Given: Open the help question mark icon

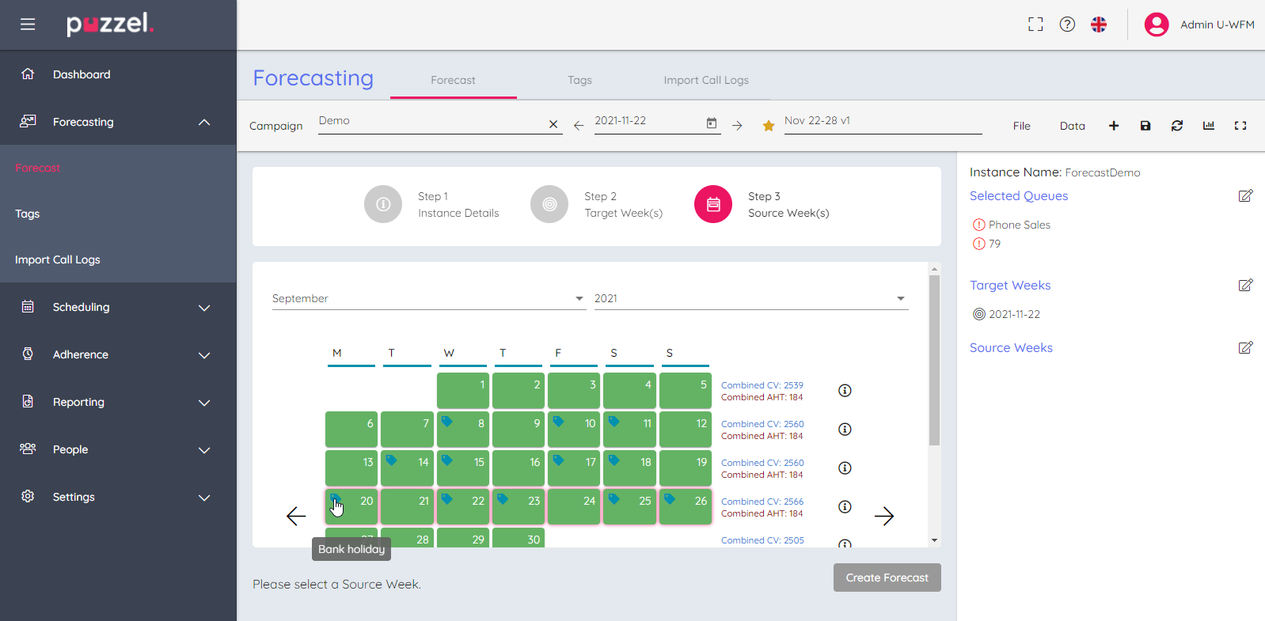Looking at the screenshot, I should coord(1067,25).
